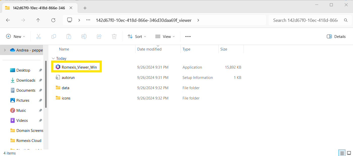353x156 pixels.
Task: Click the 15,892 KB size cell
Action: point(233,67)
